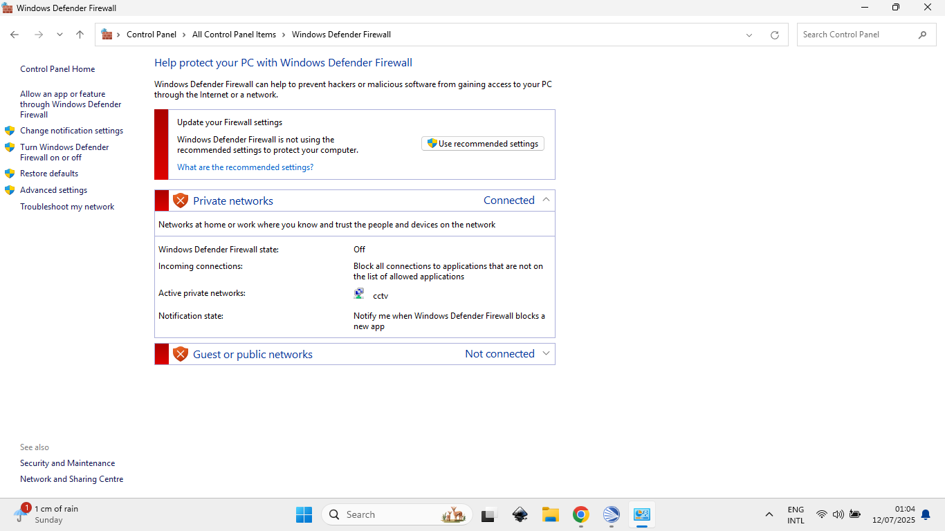Open Advanced settings
This screenshot has height=531, width=945.
click(x=53, y=190)
